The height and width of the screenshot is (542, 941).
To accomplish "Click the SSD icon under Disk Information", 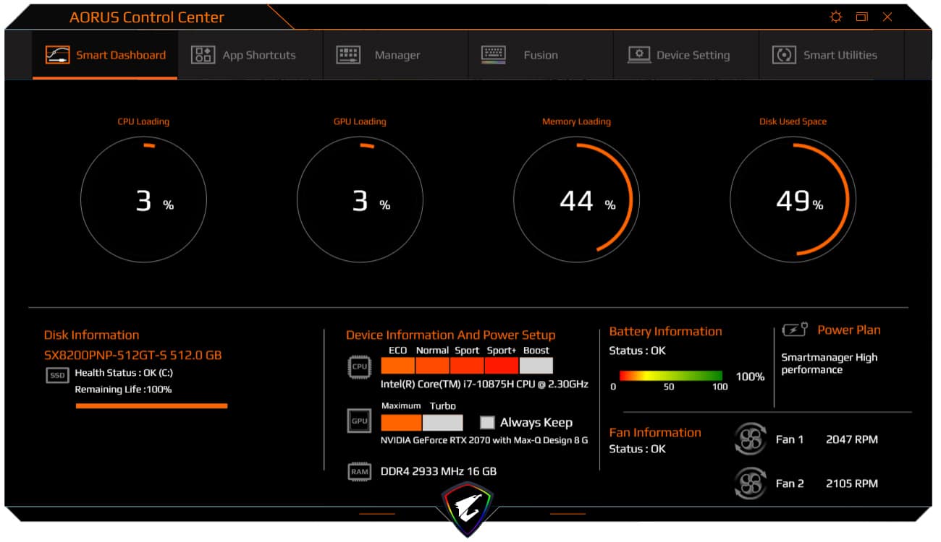I will [56, 375].
